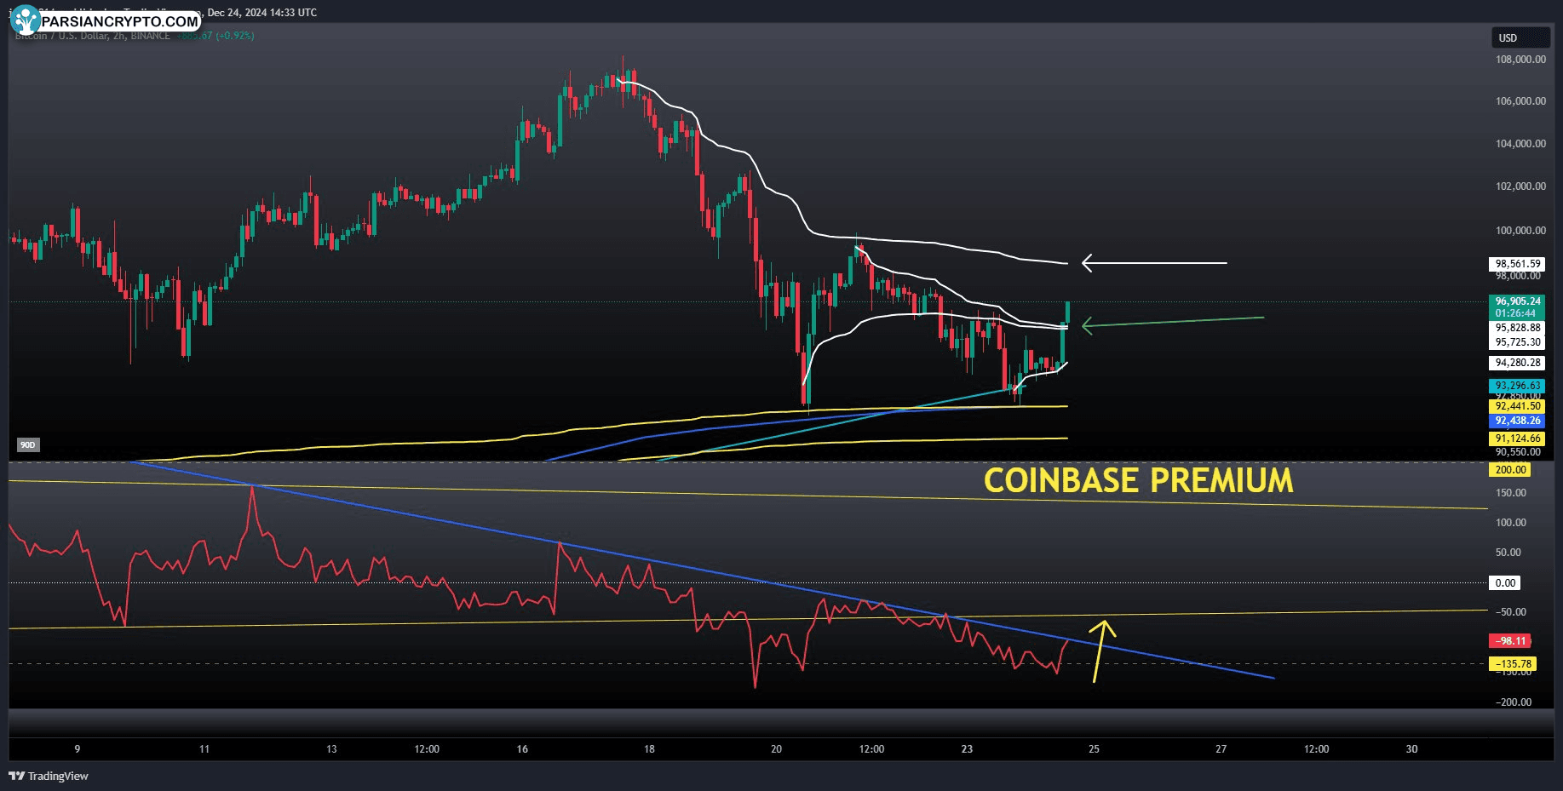
Task: Click date 20 on time axis
Action: point(776,749)
